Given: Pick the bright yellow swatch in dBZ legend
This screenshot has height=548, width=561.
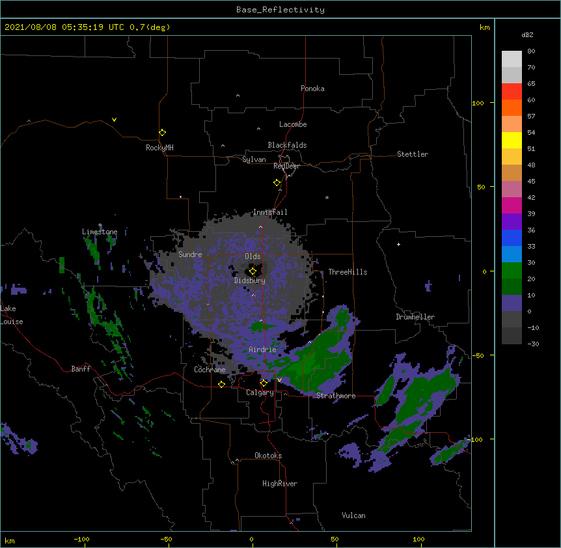Looking at the screenshot, I should pyautogui.click(x=512, y=140).
